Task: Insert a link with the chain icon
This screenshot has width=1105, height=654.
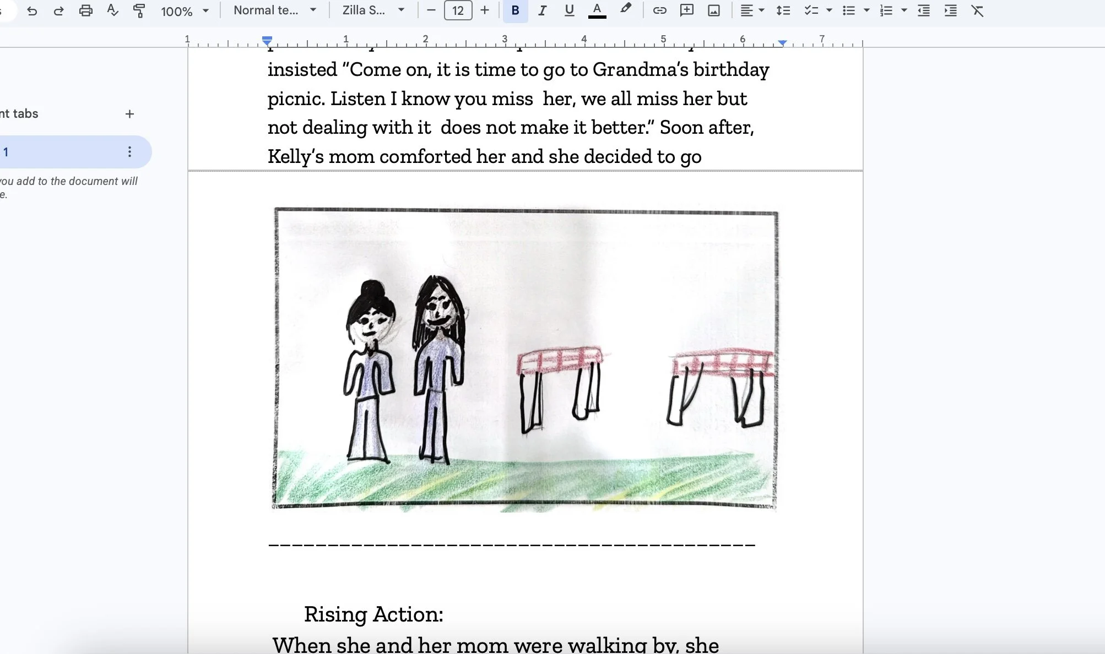Action: coord(659,10)
